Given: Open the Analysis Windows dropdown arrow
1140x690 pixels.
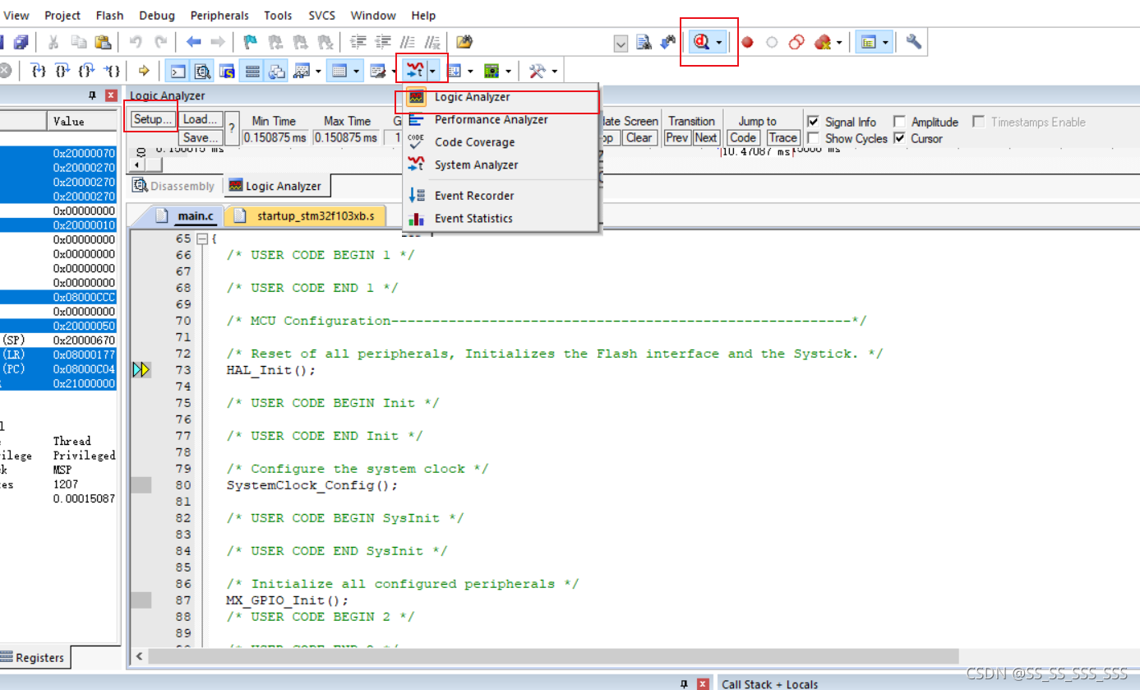Looking at the screenshot, I should [x=433, y=72].
